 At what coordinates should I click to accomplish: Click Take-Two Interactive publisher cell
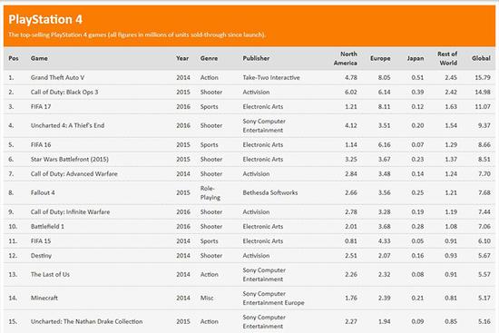[271, 77]
